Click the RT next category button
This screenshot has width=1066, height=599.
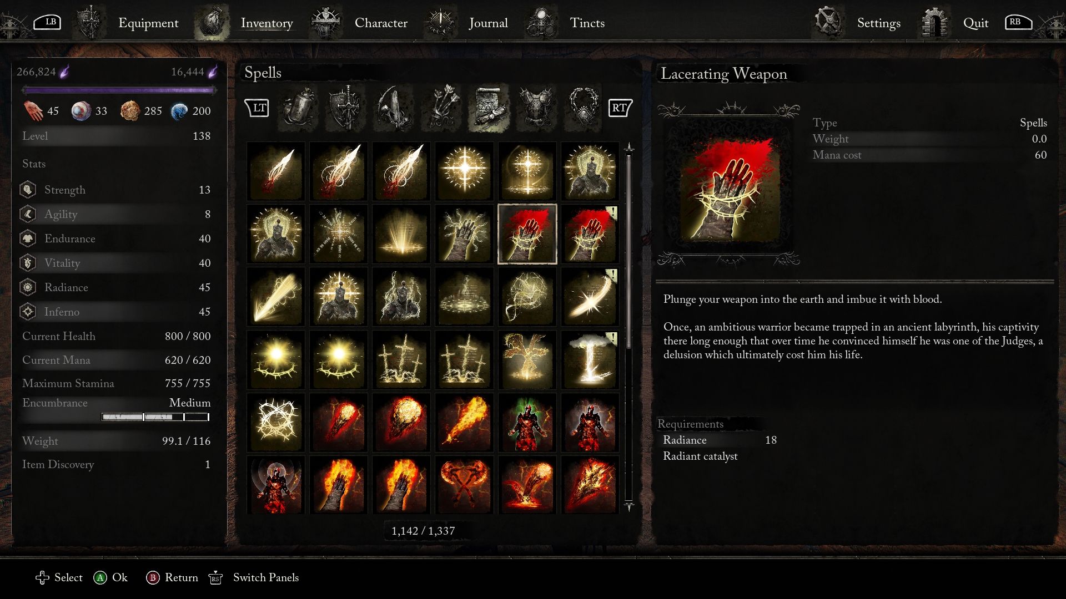coord(620,108)
